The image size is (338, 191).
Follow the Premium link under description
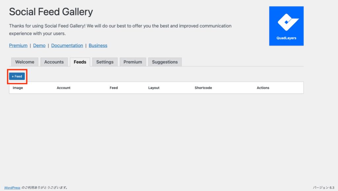(18, 46)
